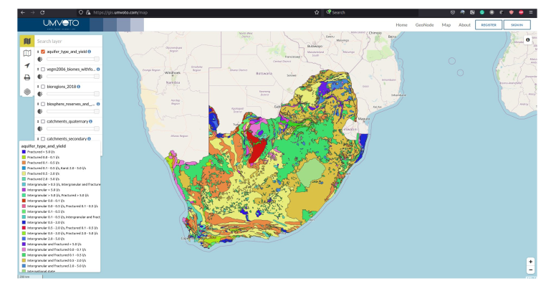The width and height of the screenshot is (551, 286).
Task: Adjust opacity slider for aquifer_type_and_yield
Action: tap(73, 59)
